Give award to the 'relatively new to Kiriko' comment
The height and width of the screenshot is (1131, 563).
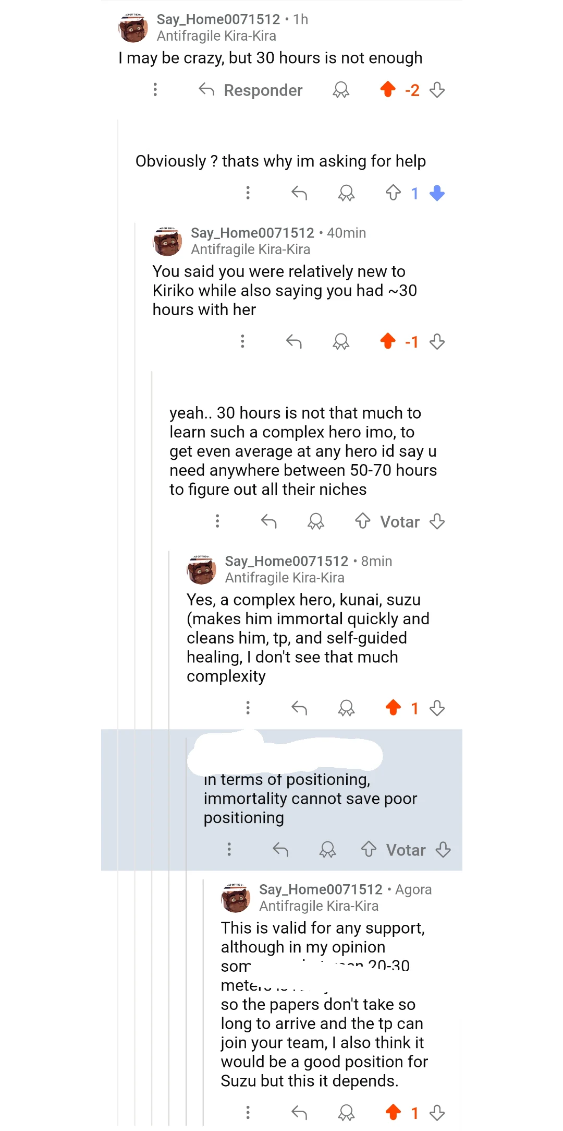[341, 342]
